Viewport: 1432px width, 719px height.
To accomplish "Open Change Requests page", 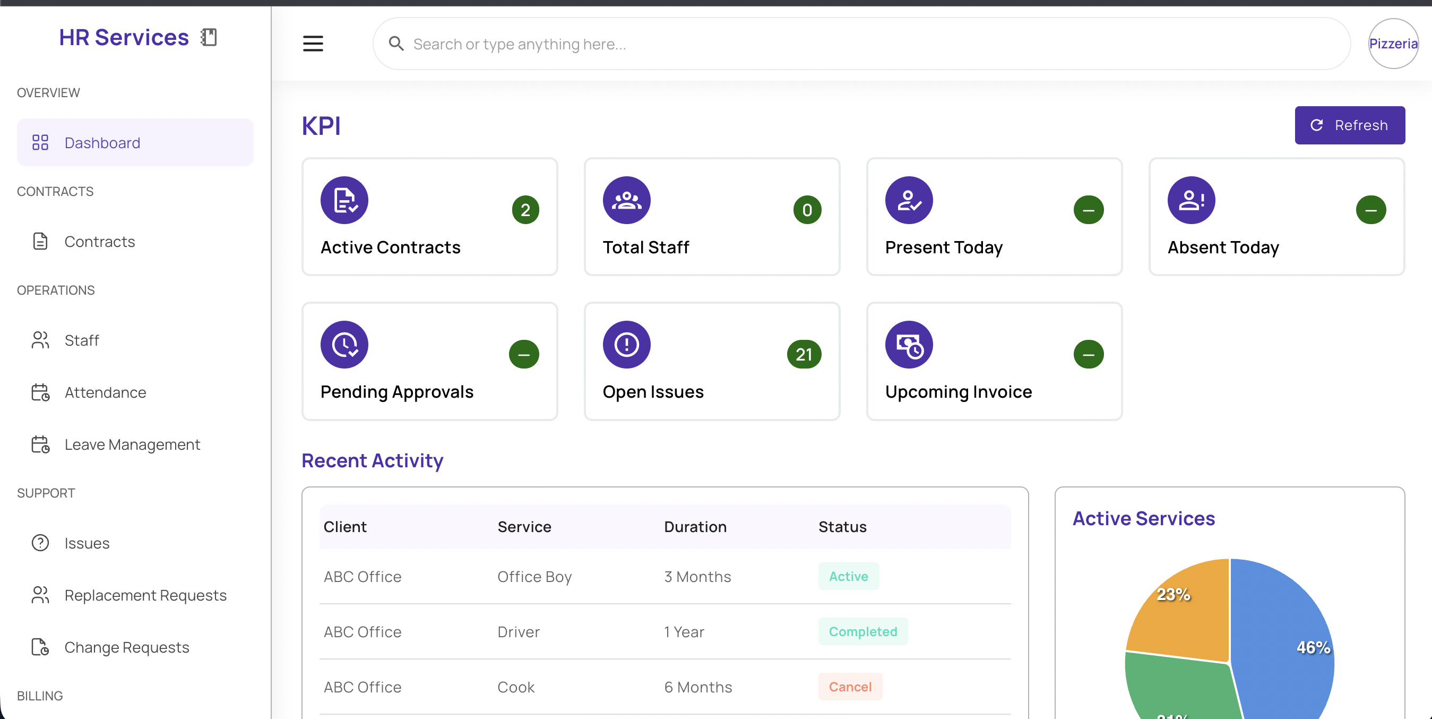I will pyautogui.click(x=135, y=647).
